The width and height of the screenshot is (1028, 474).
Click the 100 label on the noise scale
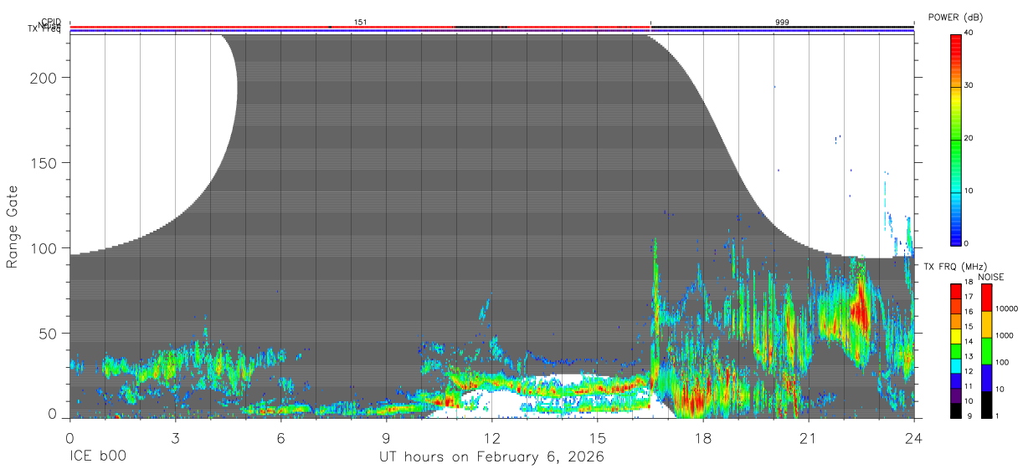[x=1003, y=362]
